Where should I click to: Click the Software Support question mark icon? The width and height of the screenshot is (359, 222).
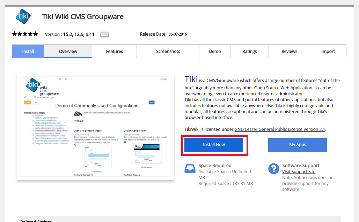[x=273, y=169]
